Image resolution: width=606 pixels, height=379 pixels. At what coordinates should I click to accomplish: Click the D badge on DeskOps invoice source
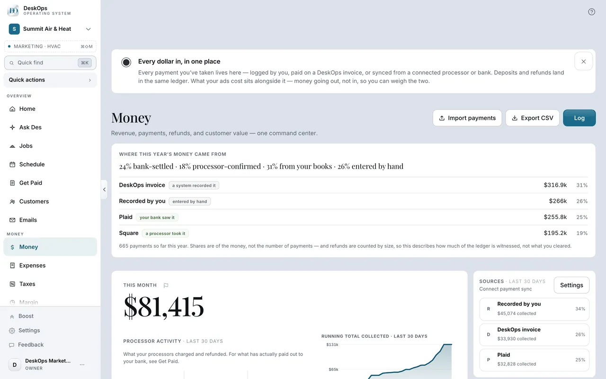489,334
